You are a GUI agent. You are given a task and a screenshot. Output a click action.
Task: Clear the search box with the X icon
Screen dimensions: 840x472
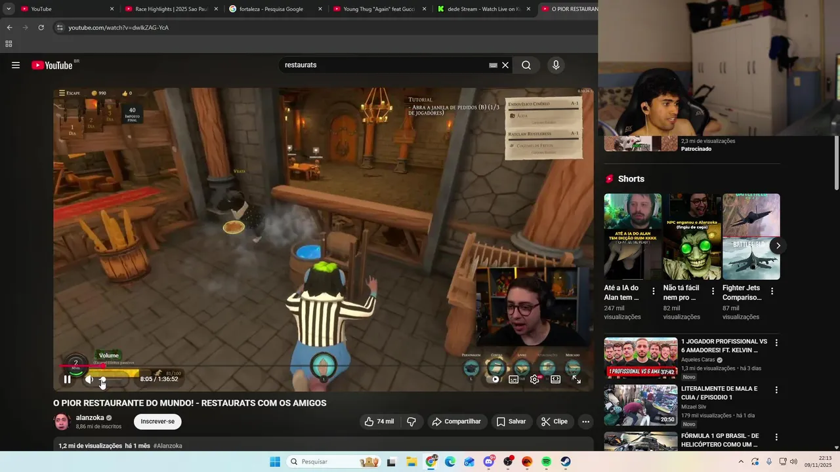point(505,65)
